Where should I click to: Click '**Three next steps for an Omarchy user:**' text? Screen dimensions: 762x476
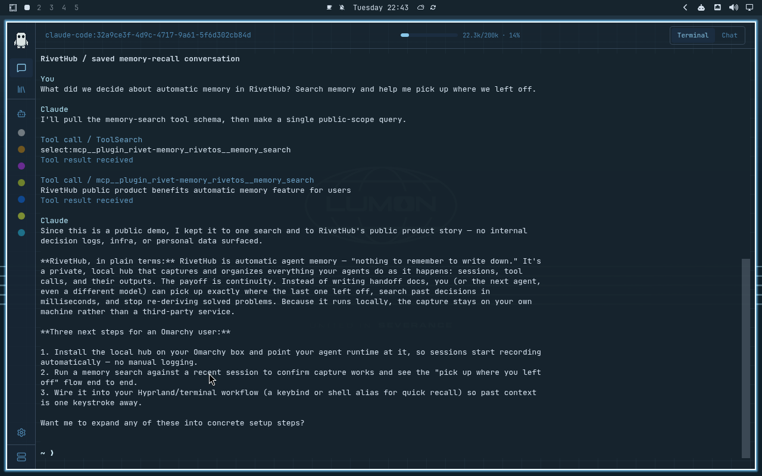pyautogui.click(x=135, y=332)
